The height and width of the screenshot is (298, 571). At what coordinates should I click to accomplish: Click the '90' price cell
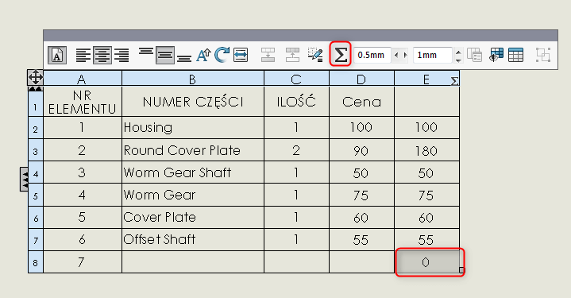pyautogui.click(x=361, y=150)
